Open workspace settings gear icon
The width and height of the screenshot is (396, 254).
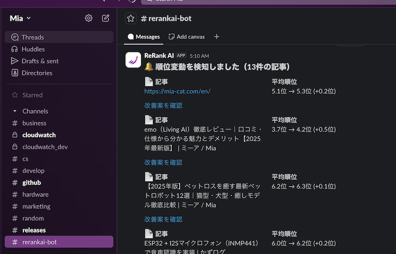[89, 18]
